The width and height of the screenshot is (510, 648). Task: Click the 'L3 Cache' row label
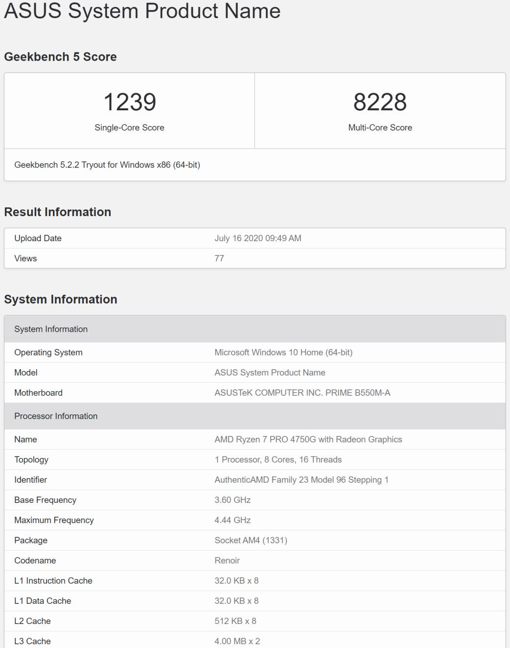click(32, 641)
